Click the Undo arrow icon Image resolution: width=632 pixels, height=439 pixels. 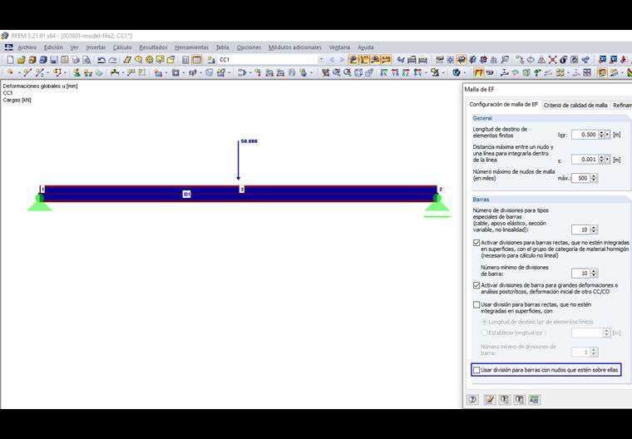point(101,60)
